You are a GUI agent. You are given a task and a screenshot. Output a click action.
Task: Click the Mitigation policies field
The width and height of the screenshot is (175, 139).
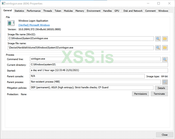[91, 88]
